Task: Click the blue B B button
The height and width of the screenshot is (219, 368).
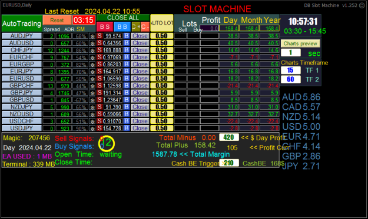Action: (122, 26)
